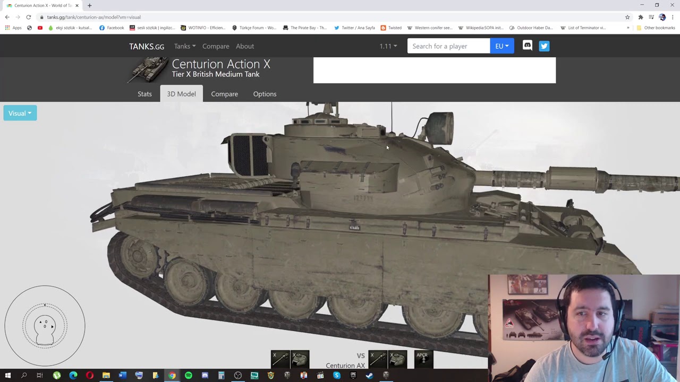Open the Outdoor Haber bookmark

pyautogui.click(x=531, y=28)
